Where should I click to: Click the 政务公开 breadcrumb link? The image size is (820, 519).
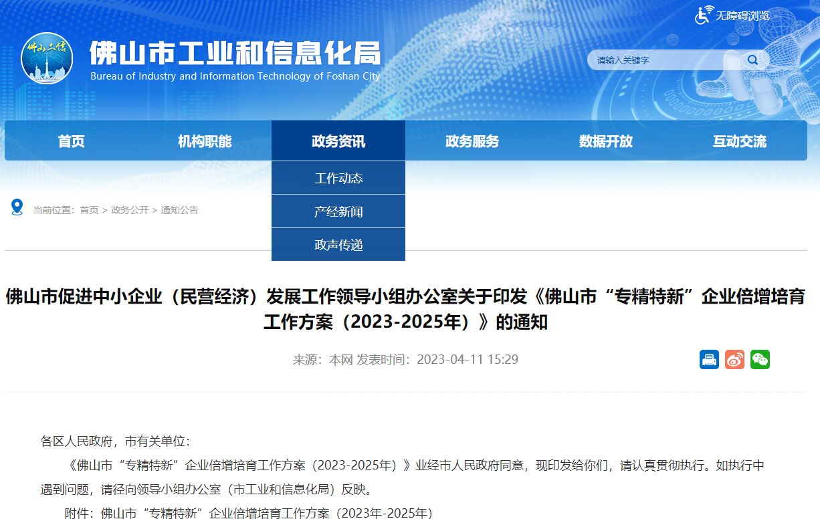click(x=130, y=210)
